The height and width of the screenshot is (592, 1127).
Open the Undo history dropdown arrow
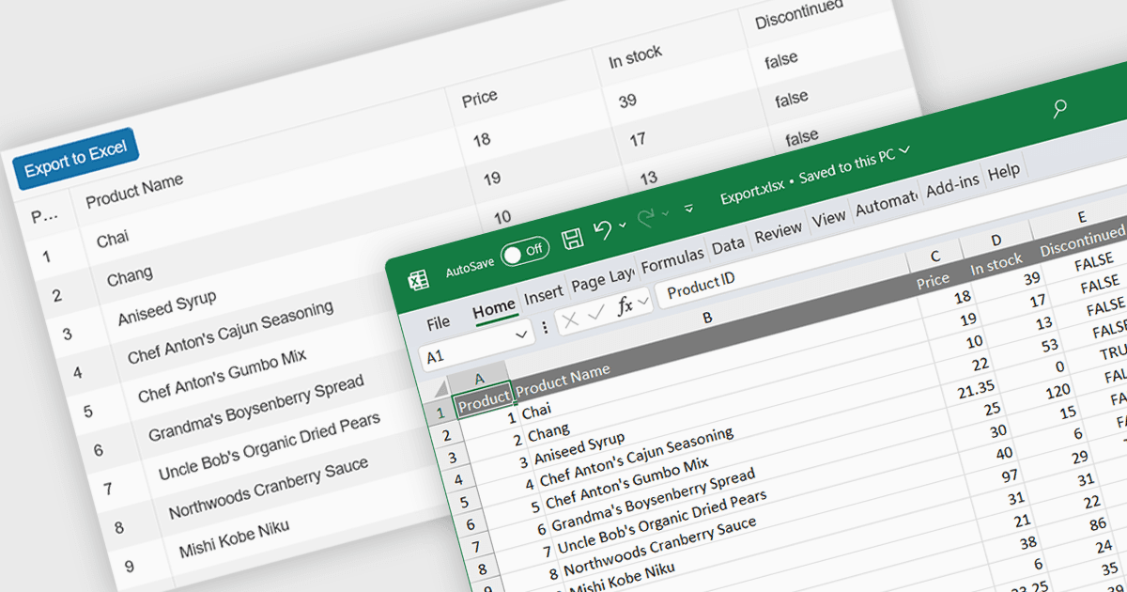pos(622,226)
